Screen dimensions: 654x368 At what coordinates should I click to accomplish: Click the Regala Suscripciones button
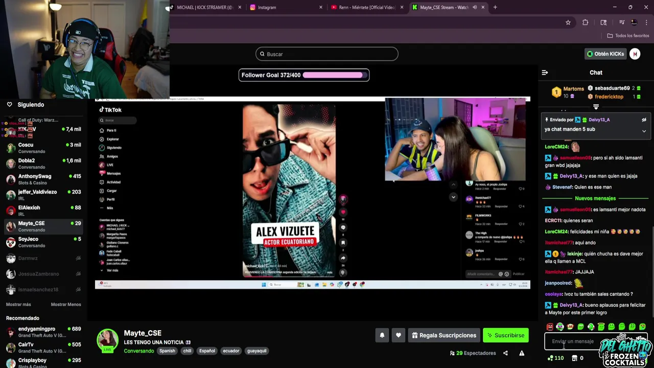coord(444,335)
